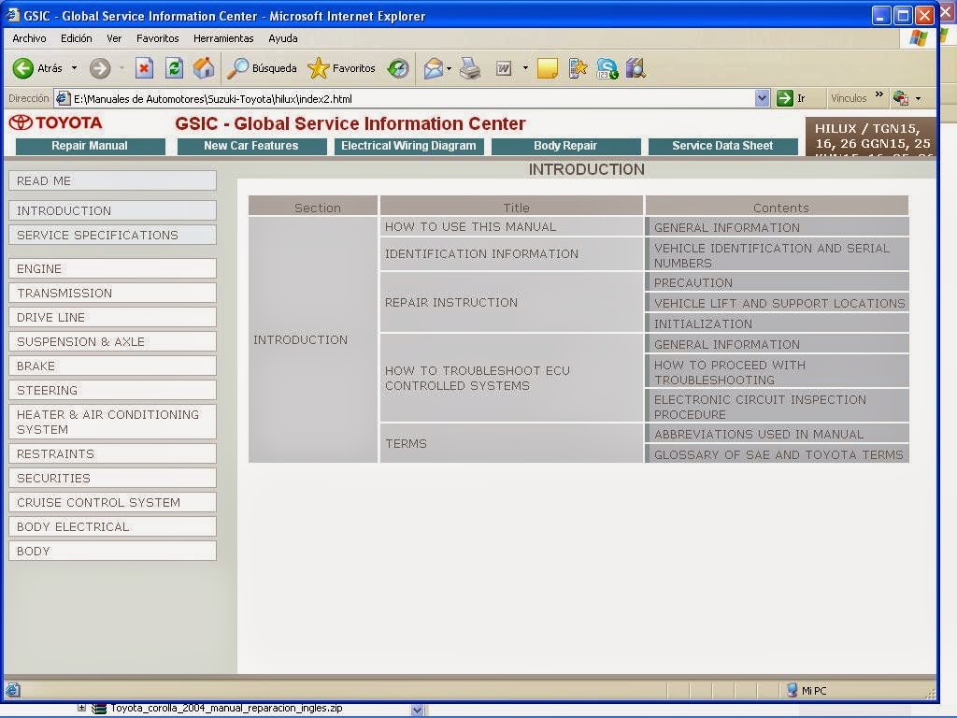Open HEATER & AIR CONDITIONING SYSTEM section
The image size is (957, 718).
pyautogui.click(x=112, y=422)
